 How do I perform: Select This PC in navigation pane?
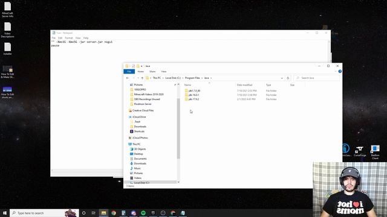pyautogui.click(x=136, y=144)
